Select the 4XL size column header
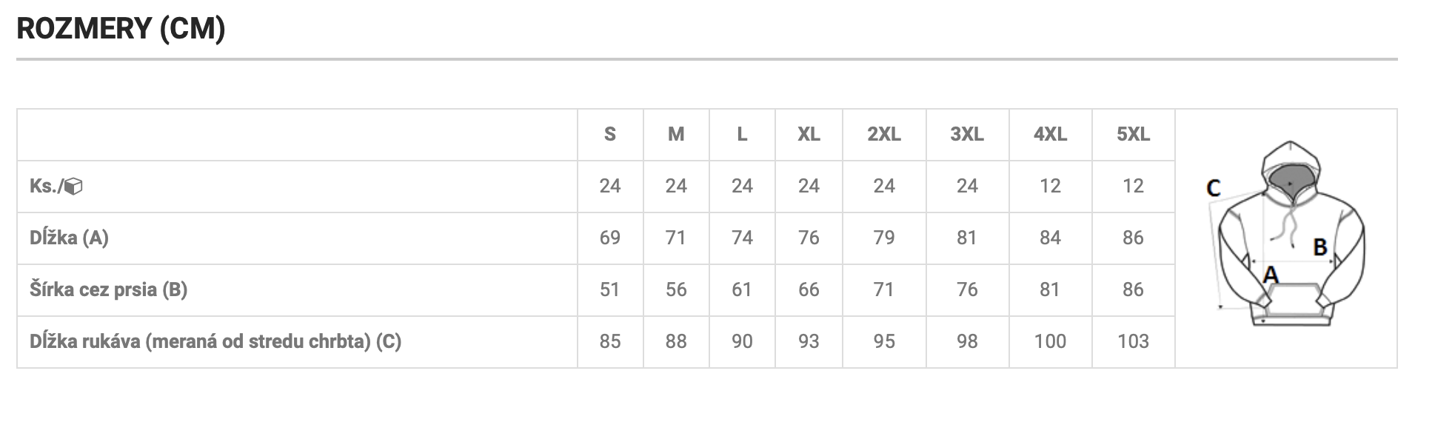Viewport: 1435px width, 422px height. point(1050,135)
